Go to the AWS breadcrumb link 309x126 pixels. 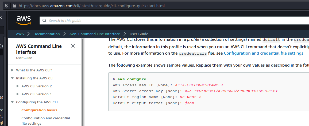tap(20, 34)
